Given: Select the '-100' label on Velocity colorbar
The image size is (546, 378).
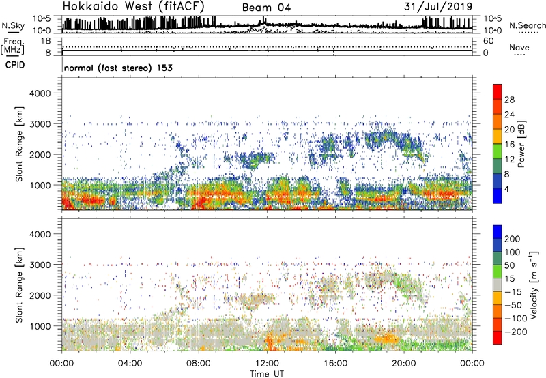Looking at the screenshot, I should pyautogui.click(x=516, y=318).
